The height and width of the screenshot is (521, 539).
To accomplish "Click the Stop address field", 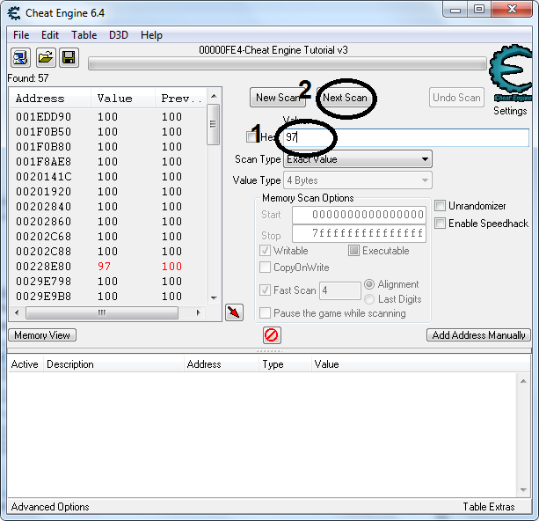I will point(360,233).
